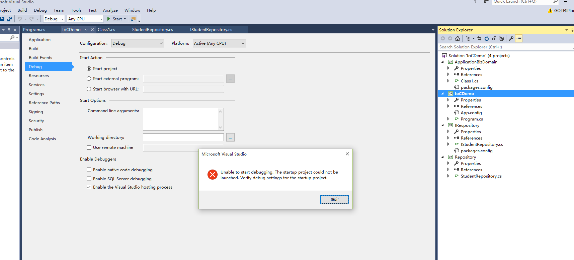Click the Show All Files icon
The width and height of the screenshot is (574, 260).
(x=501, y=38)
